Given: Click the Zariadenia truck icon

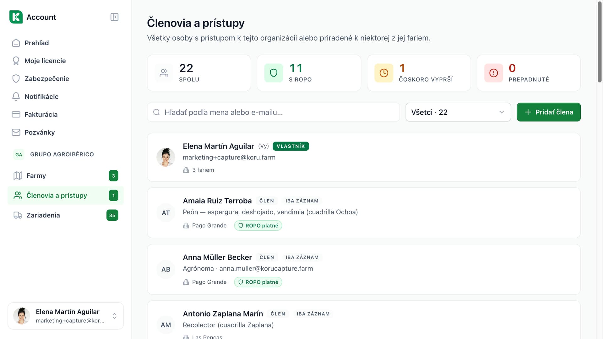Looking at the screenshot, I should click(x=18, y=215).
